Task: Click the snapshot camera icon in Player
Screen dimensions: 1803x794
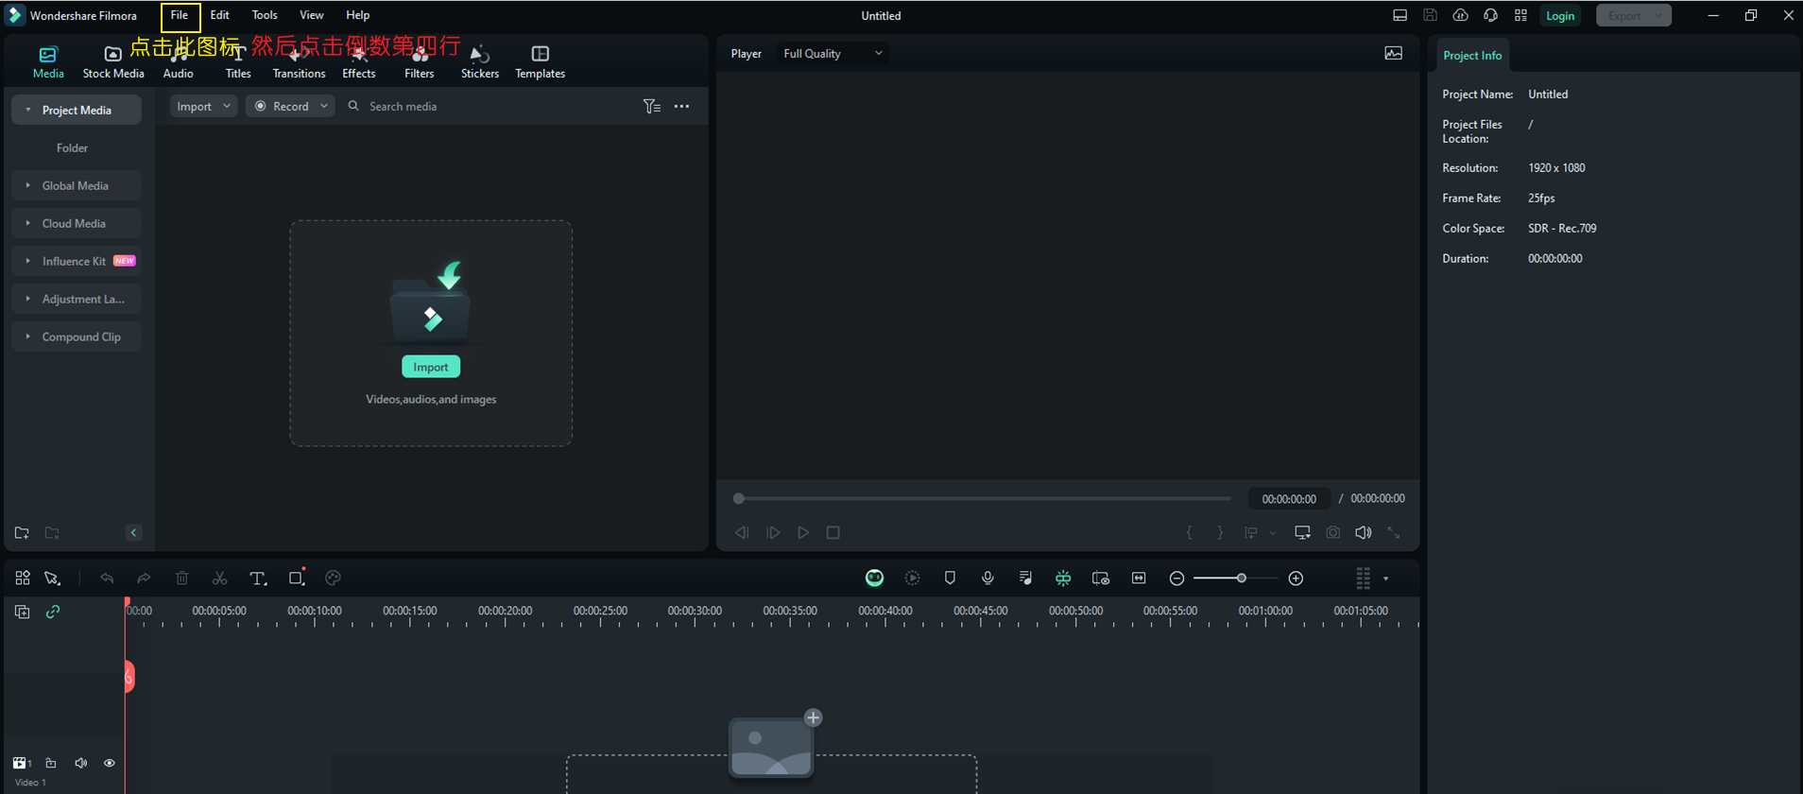Action: pos(1333,533)
